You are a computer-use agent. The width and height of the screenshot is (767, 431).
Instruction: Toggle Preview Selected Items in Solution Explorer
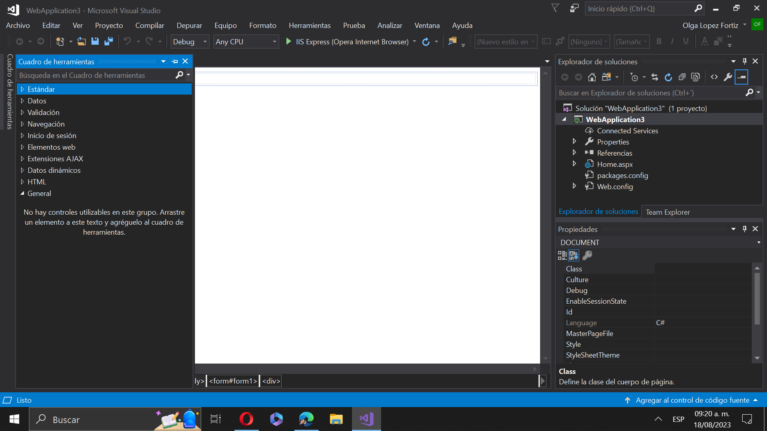click(741, 77)
